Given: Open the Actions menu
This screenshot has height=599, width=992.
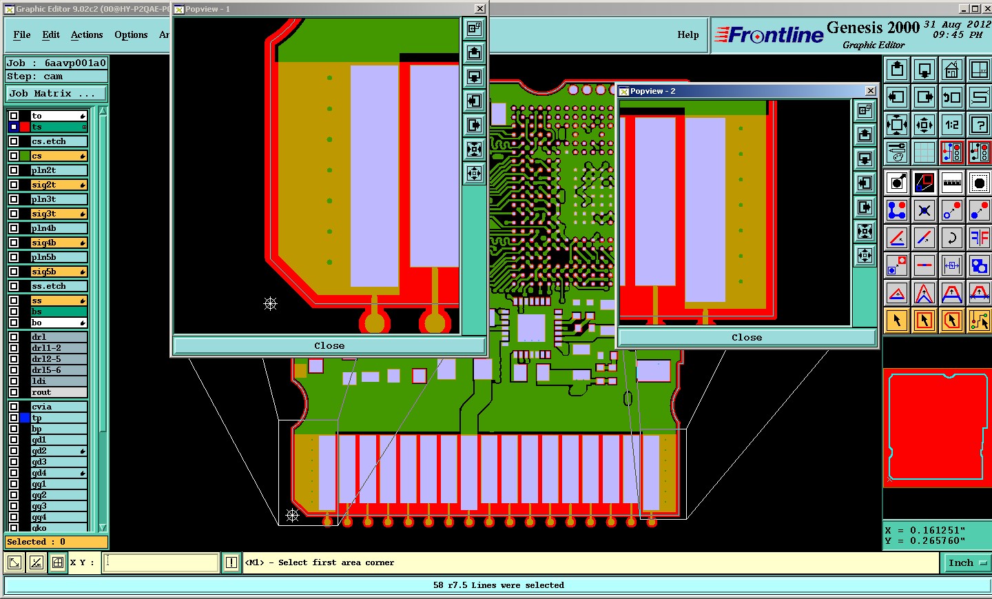Looking at the screenshot, I should pyautogui.click(x=87, y=34).
